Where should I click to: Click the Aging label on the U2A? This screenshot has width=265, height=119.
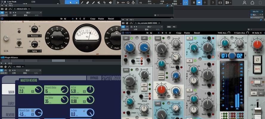[x=35, y=51]
